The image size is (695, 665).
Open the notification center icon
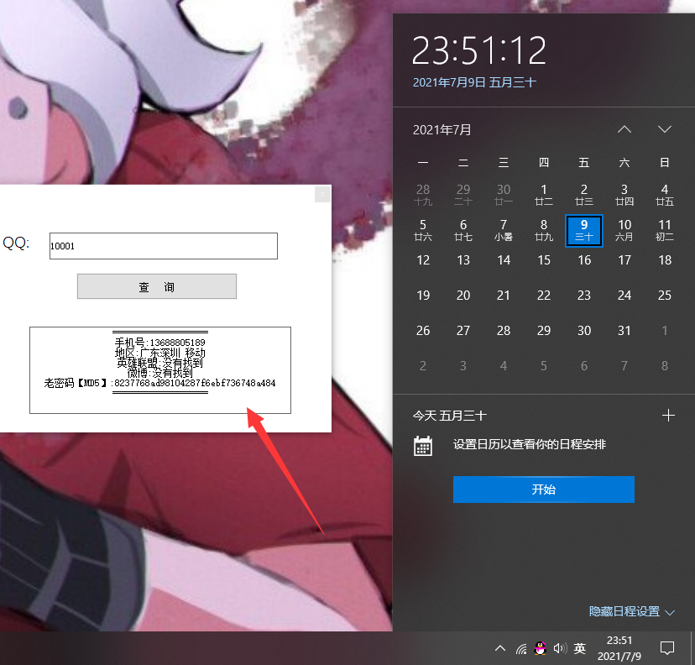click(667, 648)
